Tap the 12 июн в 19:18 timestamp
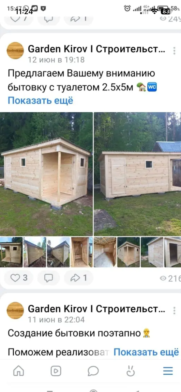This screenshot has width=181, height=392. [56, 60]
